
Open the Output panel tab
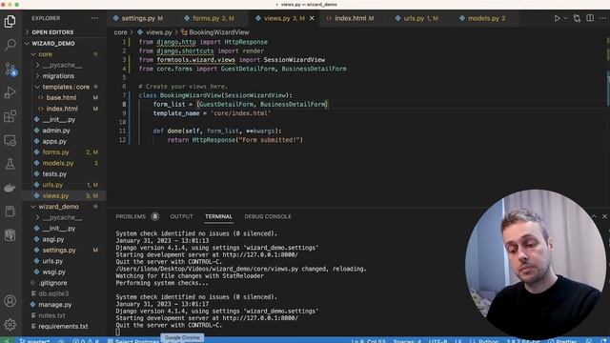point(181,216)
